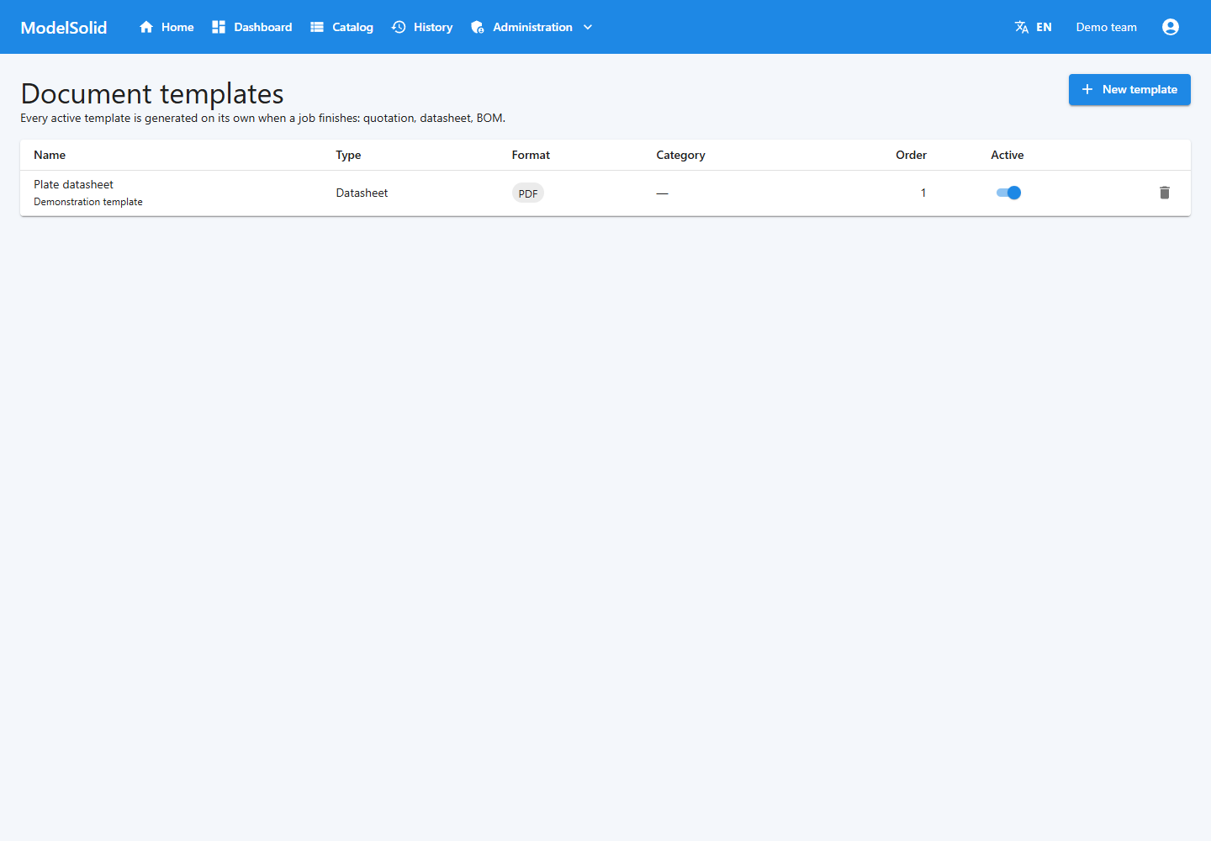This screenshot has width=1211, height=841.
Task: Click the ModelSolid logo
Action: click(x=64, y=27)
